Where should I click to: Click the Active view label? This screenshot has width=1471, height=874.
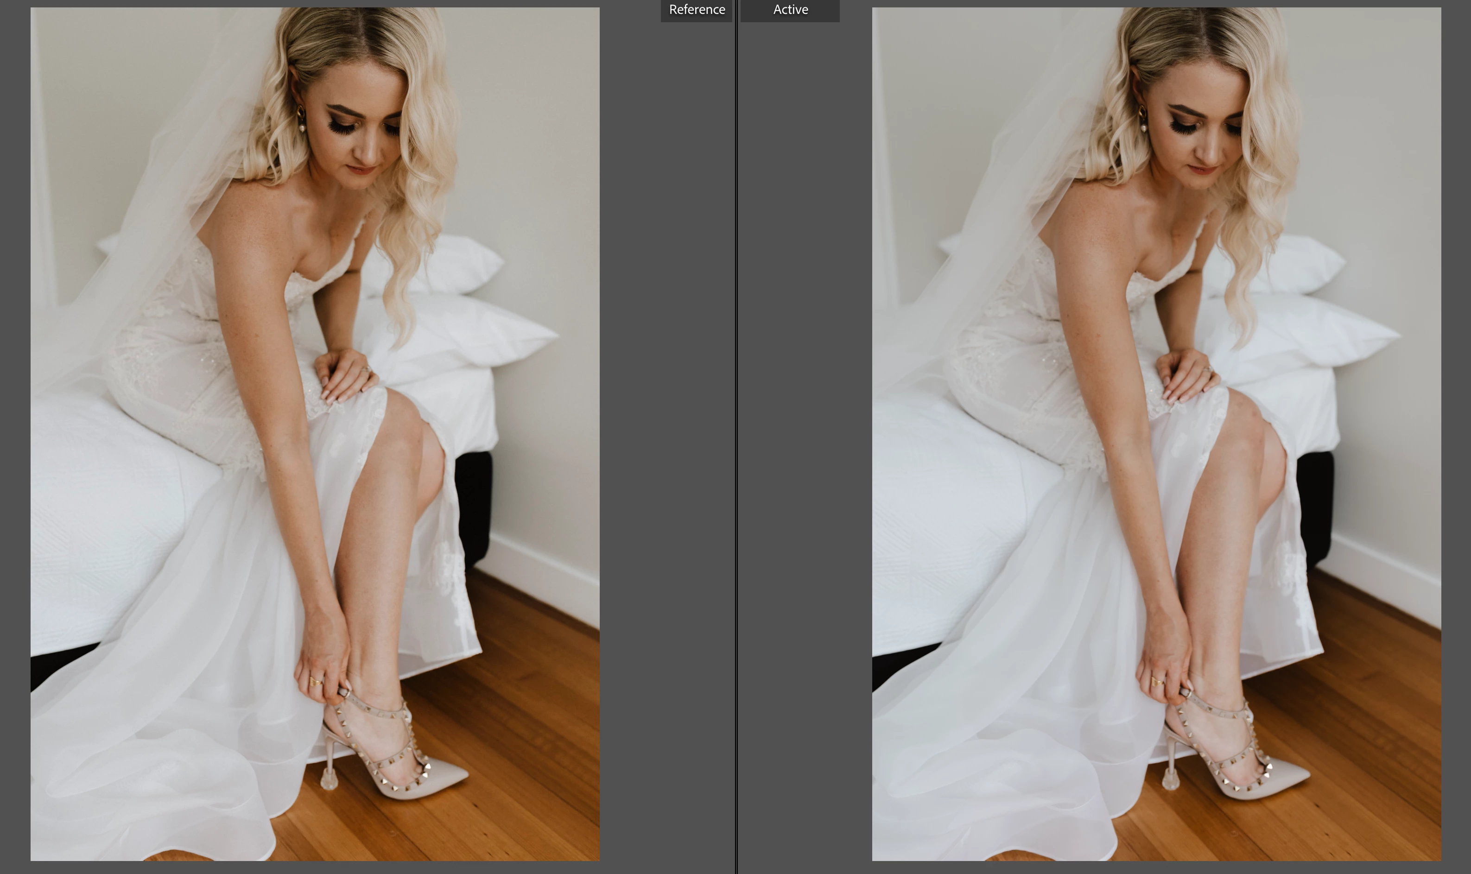click(790, 10)
